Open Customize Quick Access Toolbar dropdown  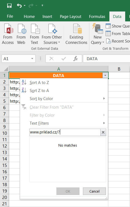click(42, 5)
